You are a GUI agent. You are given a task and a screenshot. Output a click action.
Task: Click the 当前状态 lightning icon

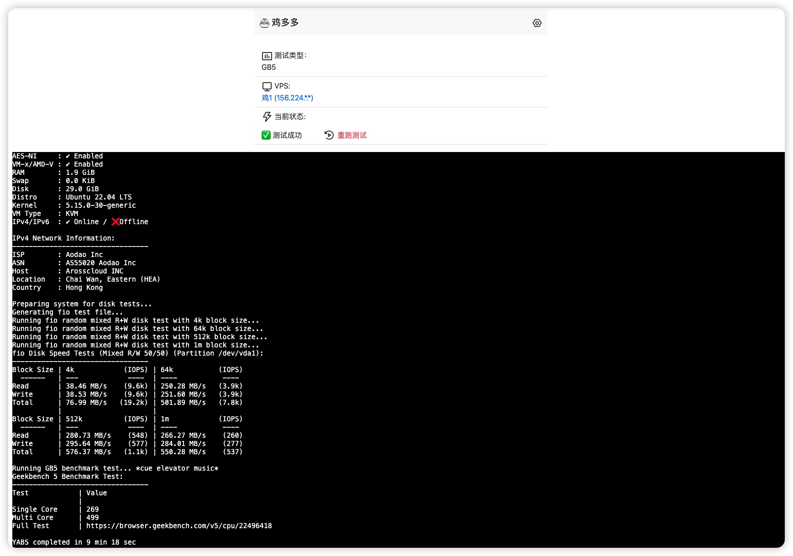click(x=267, y=117)
